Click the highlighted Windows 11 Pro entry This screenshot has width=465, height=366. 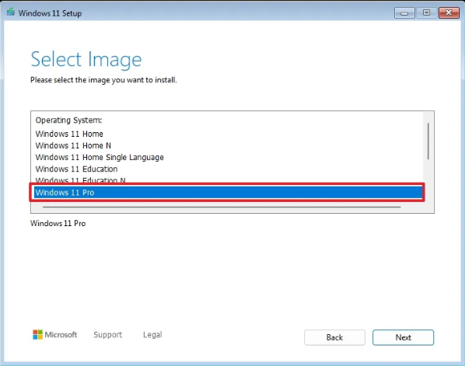[x=228, y=193]
